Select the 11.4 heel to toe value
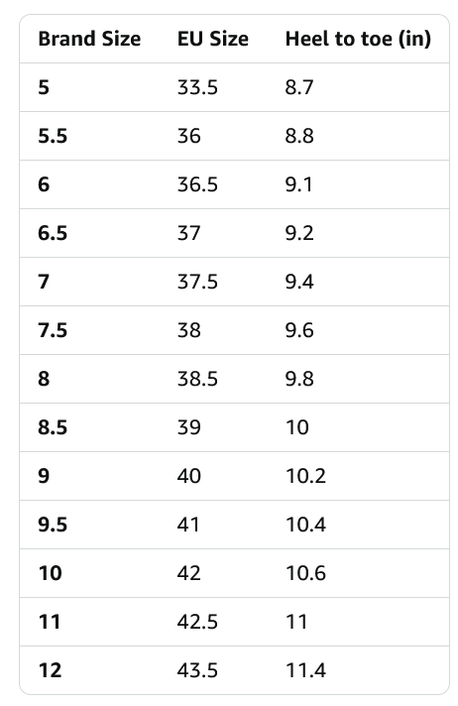This screenshot has height=706, width=458. click(305, 671)
